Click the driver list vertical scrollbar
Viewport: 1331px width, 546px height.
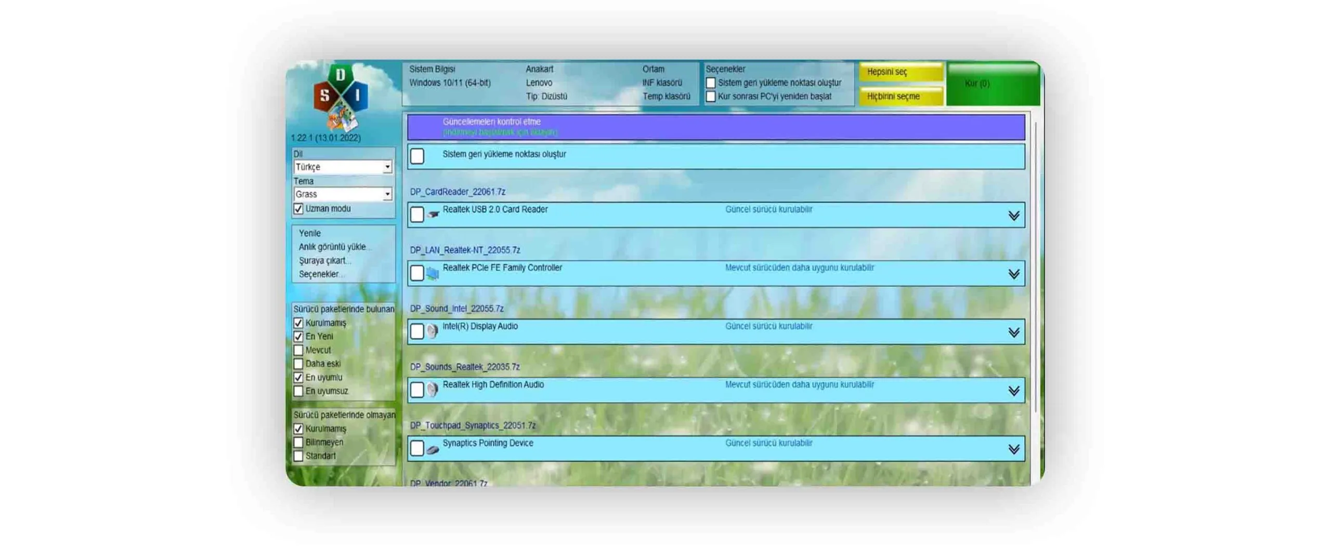pos(1036,270)
